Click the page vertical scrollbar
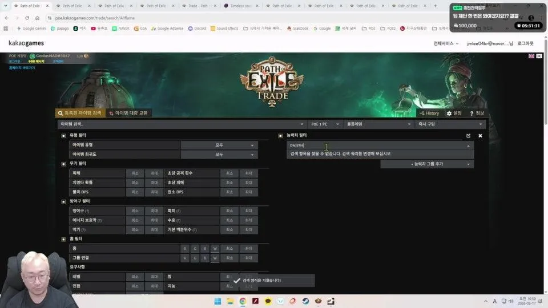The width and height of the screenshot is (548, 308). point(546,82)
